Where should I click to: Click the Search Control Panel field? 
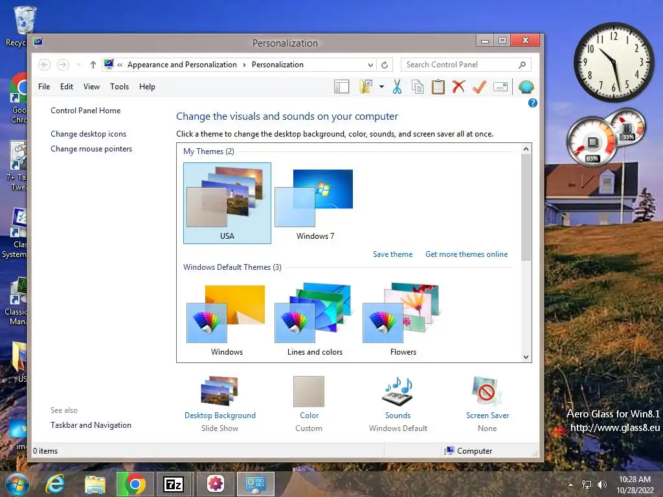466,65
